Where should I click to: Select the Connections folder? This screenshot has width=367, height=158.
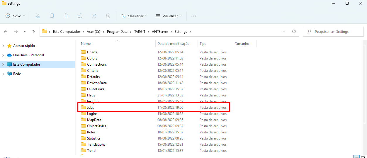tap(97, 64)
